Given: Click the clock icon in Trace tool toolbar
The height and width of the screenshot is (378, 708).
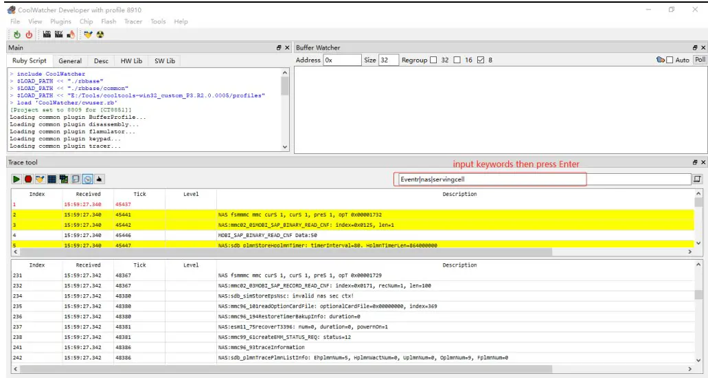Looking at the screenshot, I should [88, 179].
